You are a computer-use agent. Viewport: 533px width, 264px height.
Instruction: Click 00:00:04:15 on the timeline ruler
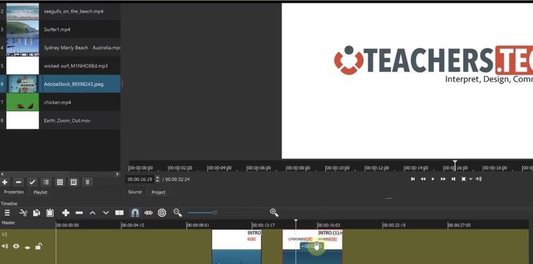(x=132, y=225)
